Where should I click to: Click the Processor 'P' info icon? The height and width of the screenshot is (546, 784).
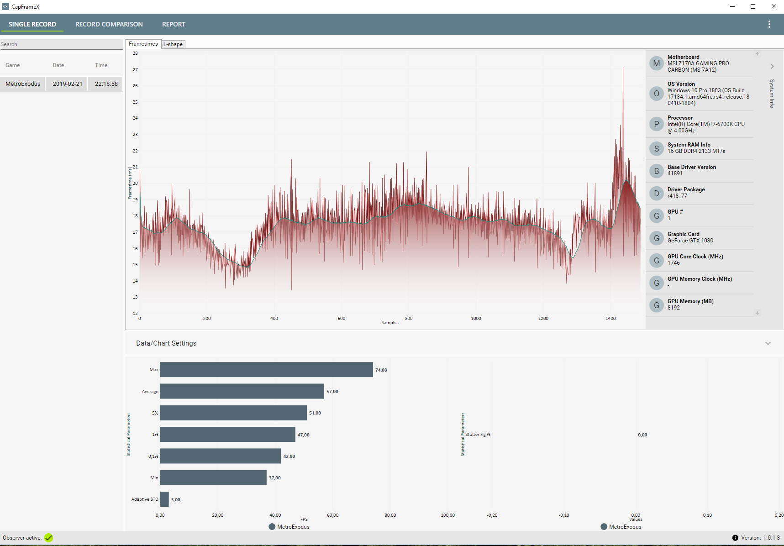pyautogui.click(x=657, y=124)
